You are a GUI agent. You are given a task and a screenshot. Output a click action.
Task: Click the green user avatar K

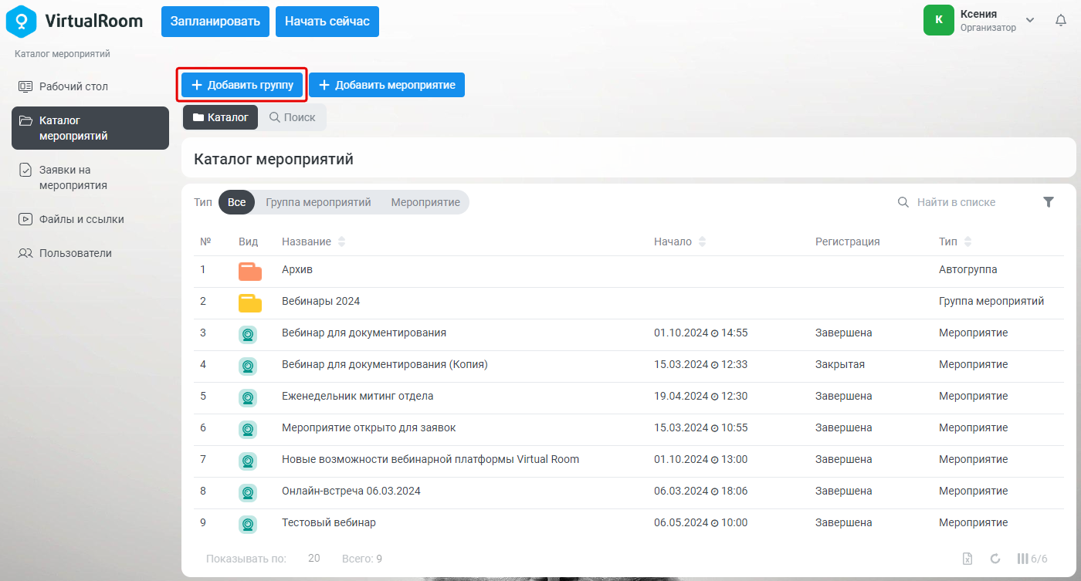coord(939,20)
